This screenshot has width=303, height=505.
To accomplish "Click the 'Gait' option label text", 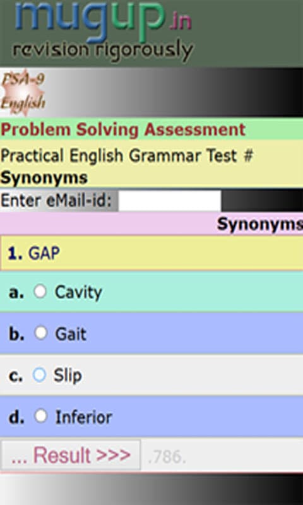I will [71, 334].
